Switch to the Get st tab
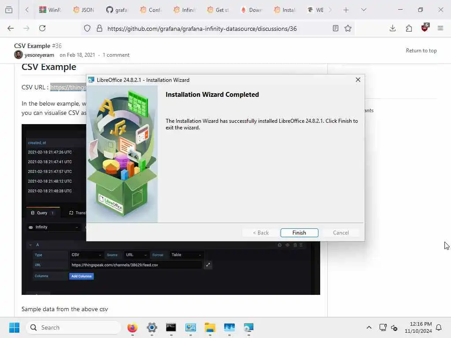This screenshot has height=338, width=451. pyautogui.click(x=218, y=10)
